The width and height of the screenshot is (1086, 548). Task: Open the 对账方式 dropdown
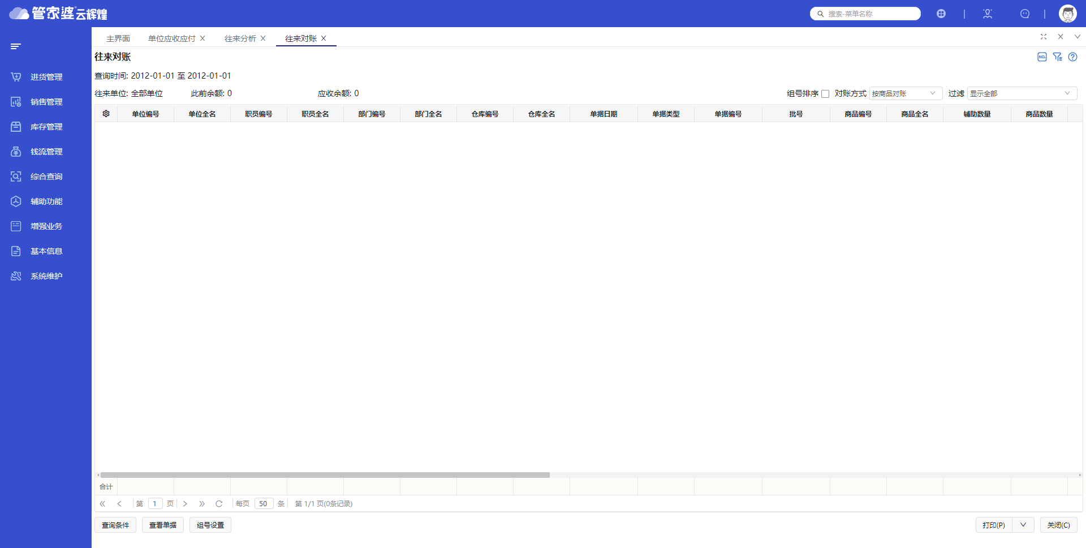point(906,93)
